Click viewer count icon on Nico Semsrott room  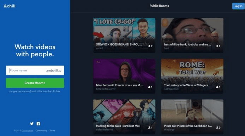click(x=149, y=87)
